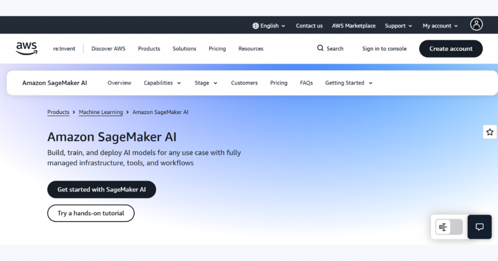This screenshot has height=261, width=498.
Task: Click the Amazon SageMaker AI heading
Action: point(112,137)
